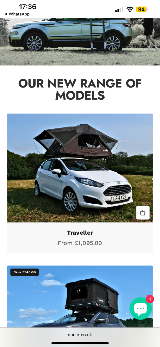Tap the Traveller product card info area
Screen dimensions: 160x347
(80, 238)
